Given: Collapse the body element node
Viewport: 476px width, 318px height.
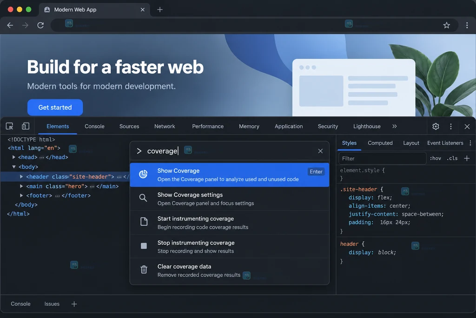Looking at the screenshot, I should pyautogui.click(x=13, y=167).
